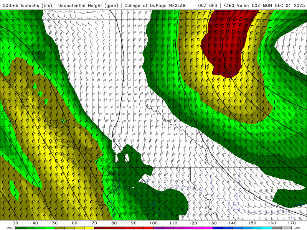Image resolution: width=307 pixels, height=230 pixels.
Task: Click the dark red swatch starting at 70 knots
Action: [x=99, y=228]
